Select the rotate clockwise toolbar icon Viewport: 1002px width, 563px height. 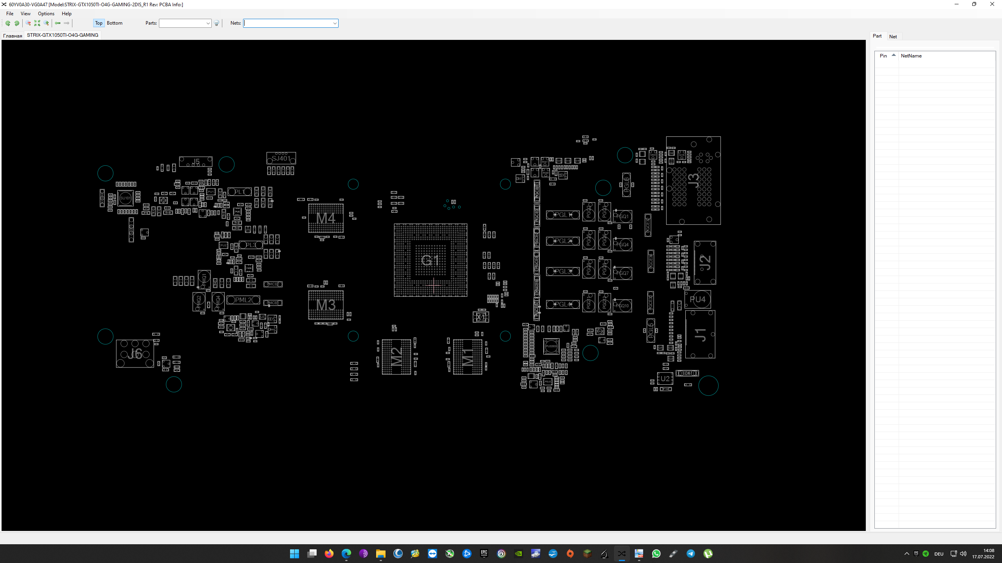point(16,23)
